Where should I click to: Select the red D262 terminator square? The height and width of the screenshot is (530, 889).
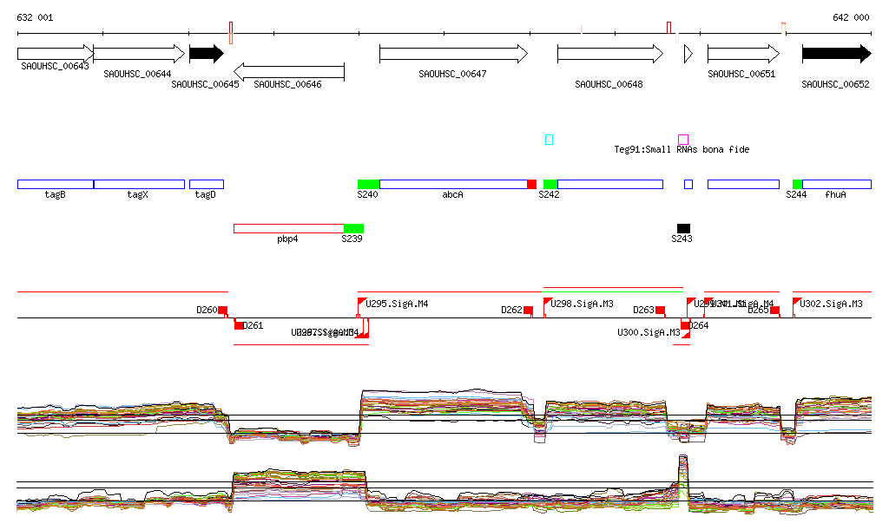[529, 311]
